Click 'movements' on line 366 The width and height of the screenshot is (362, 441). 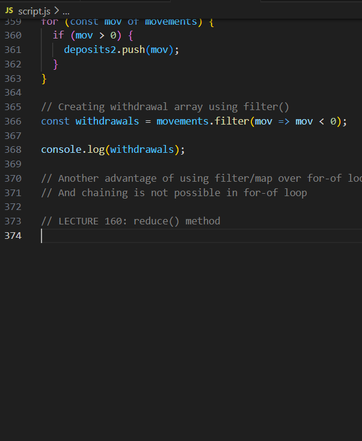click(x=182, y=121)
